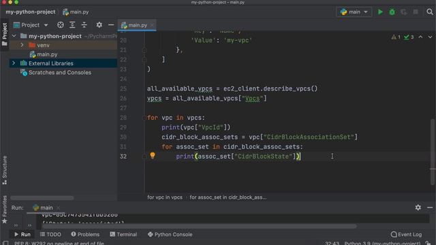
Task: Toggle the Structure side tool window
Action: coord(5,170)
